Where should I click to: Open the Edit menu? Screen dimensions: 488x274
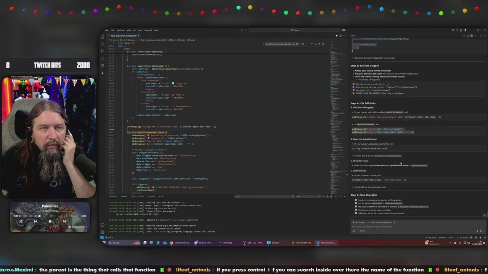pyautogui.click(x=112, y=30)
